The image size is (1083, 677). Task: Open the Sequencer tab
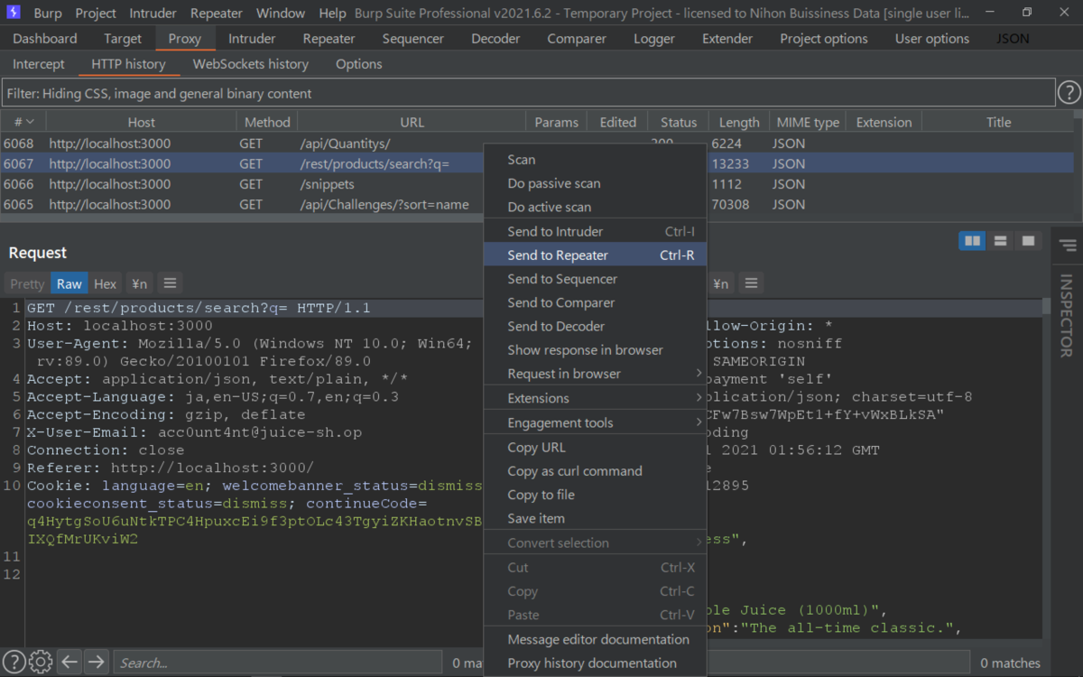[412, 39]
